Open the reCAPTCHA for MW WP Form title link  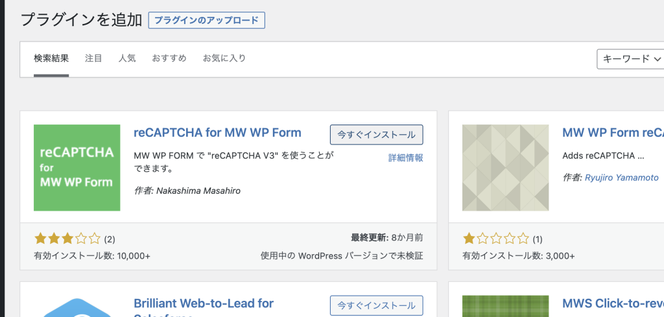click(217, 133)
